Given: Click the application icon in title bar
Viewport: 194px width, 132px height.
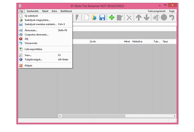Looking at the screenshot, I should pos(20,6).
